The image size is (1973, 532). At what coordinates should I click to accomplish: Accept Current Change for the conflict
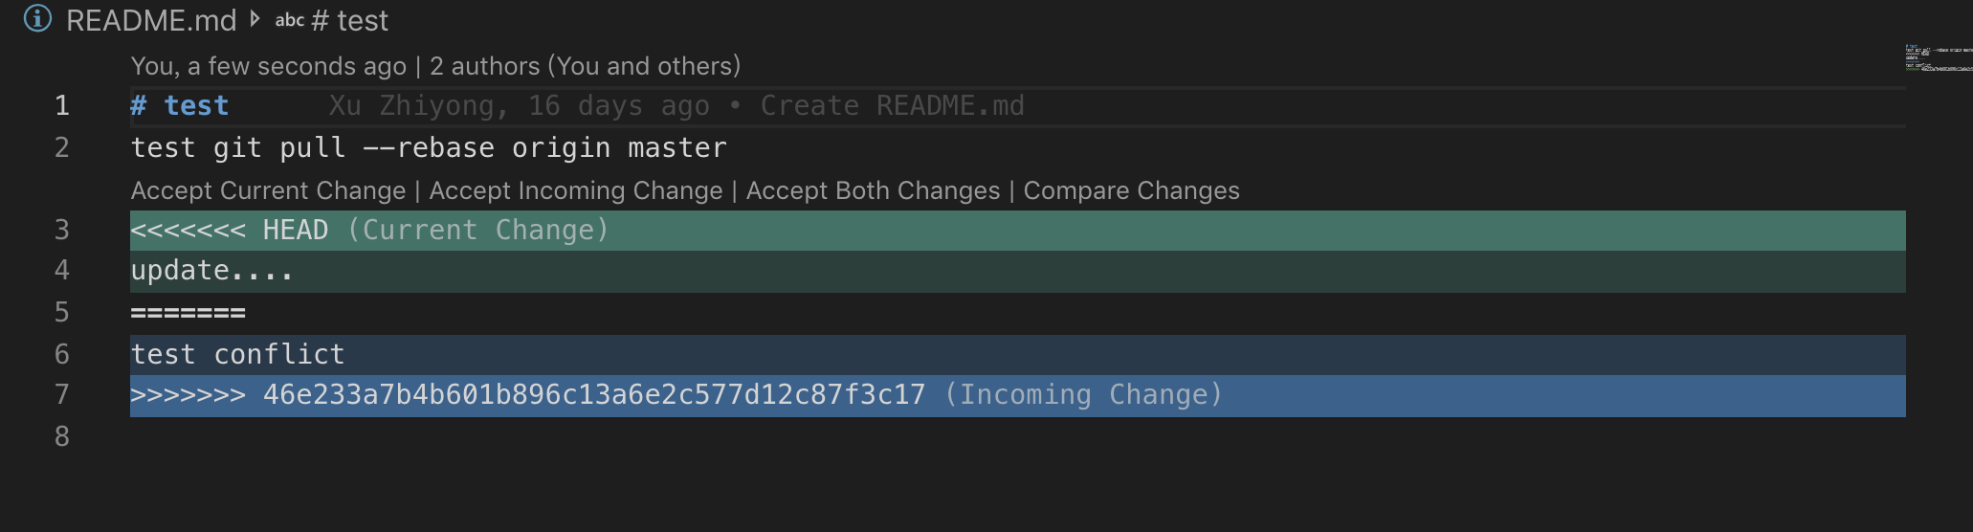[x=268, y=190]
